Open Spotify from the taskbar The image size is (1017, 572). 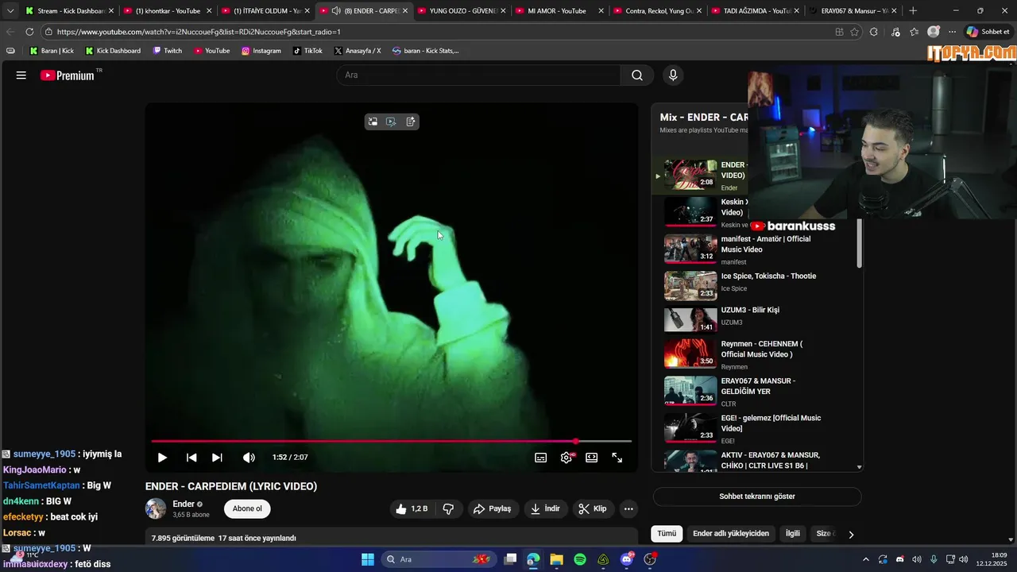click(580, 559)
